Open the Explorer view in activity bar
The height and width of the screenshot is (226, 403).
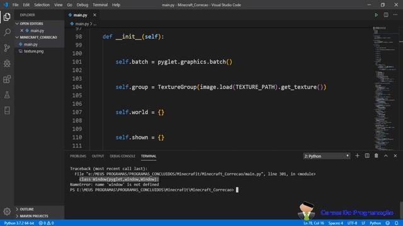pyautogui.click(x=7, y=17)
